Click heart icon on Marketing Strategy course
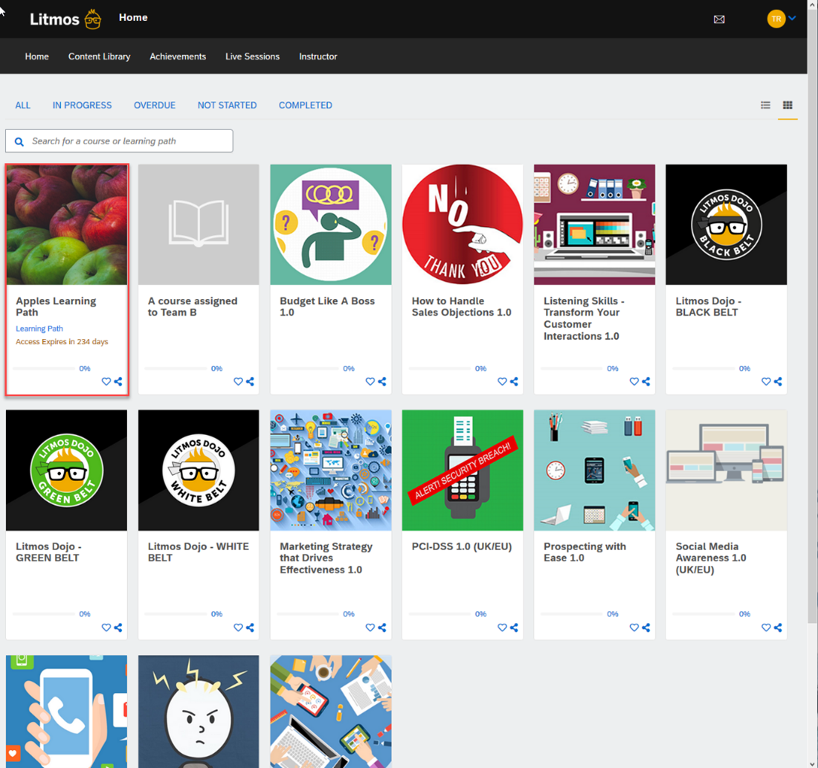The width and height of the screenshot is (818, 768). [370, 627]
